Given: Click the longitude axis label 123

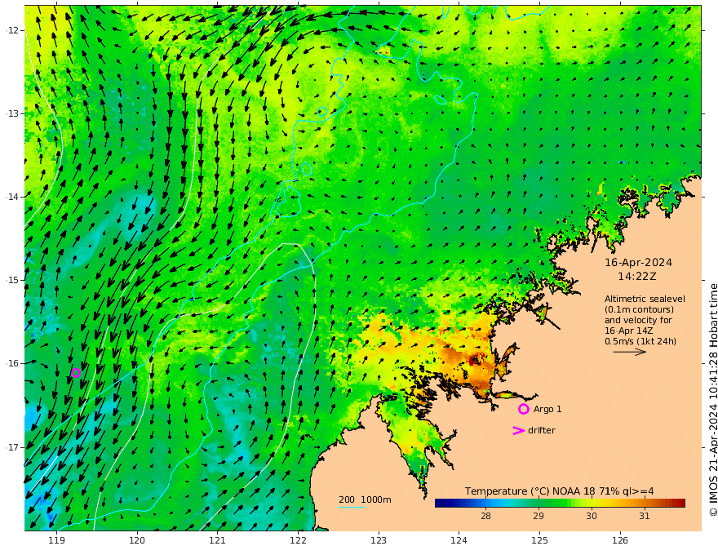Looking at the screenshot, I should click(379, 541).
